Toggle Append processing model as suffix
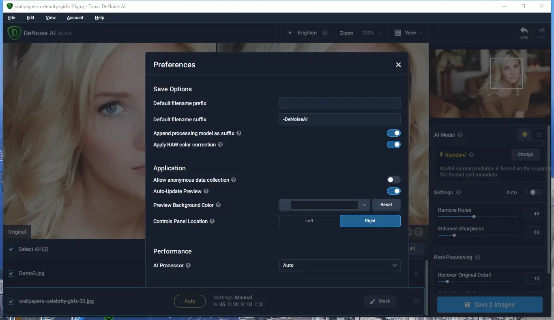This screenshot has width=554, height=320. pyautogui.click(x=393, y=133)
